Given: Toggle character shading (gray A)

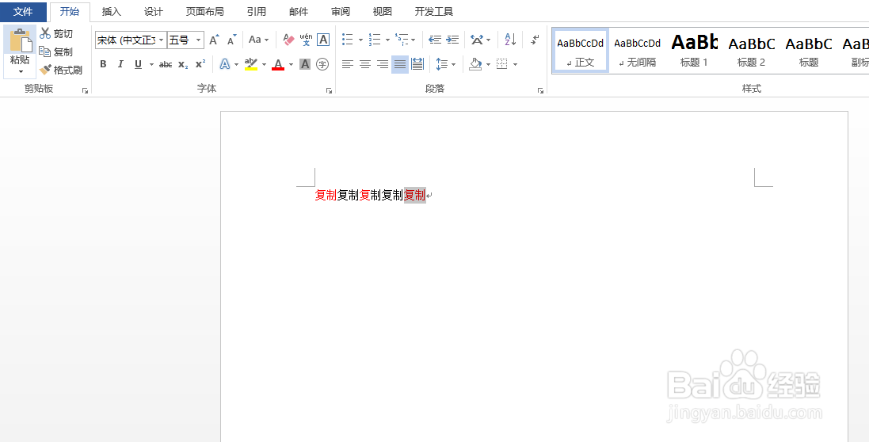Looking at the screenshot, I should pos(305,64).
